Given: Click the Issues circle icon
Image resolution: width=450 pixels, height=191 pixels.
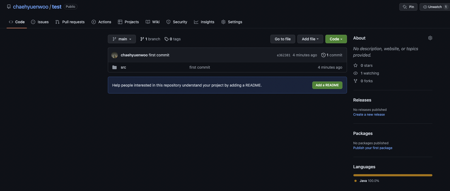Looking at the screenshot, I should click(x=33, y=22).
